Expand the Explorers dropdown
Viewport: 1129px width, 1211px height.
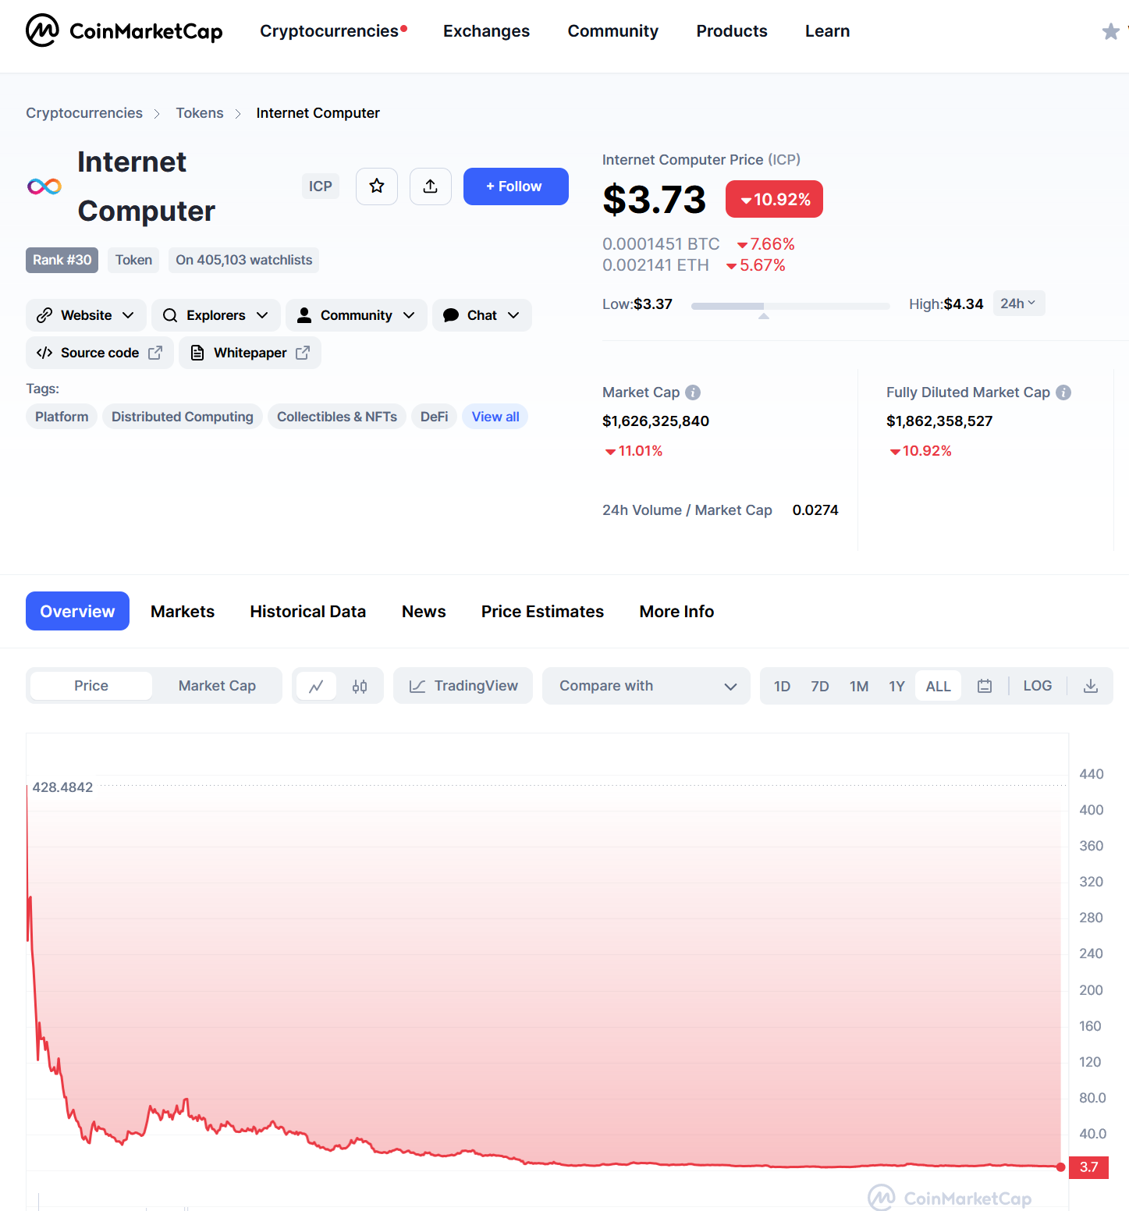coord(215,315)
